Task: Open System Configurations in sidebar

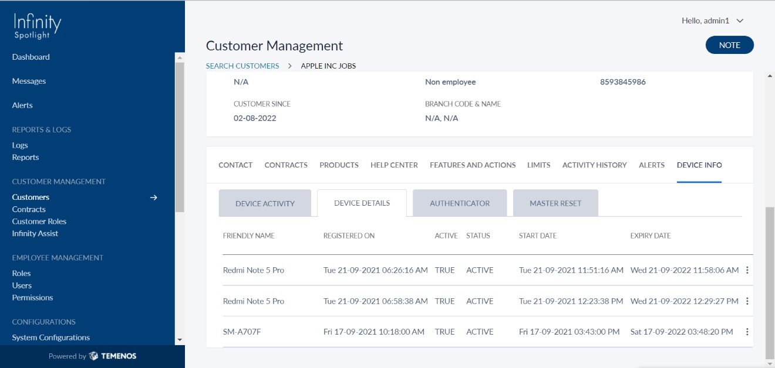Action: [51, 338]
